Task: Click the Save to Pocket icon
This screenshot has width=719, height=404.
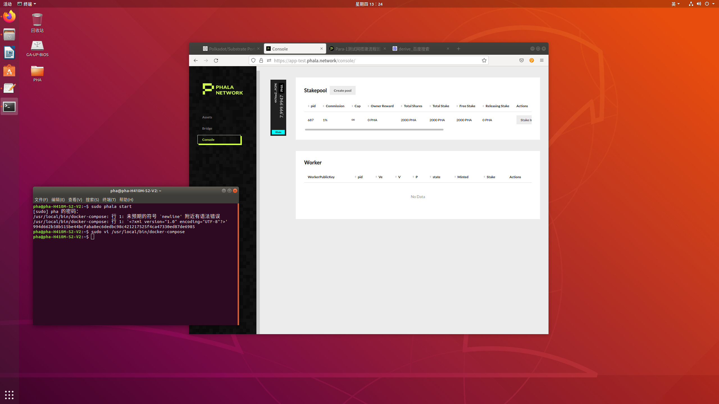Action: point(522,61)
